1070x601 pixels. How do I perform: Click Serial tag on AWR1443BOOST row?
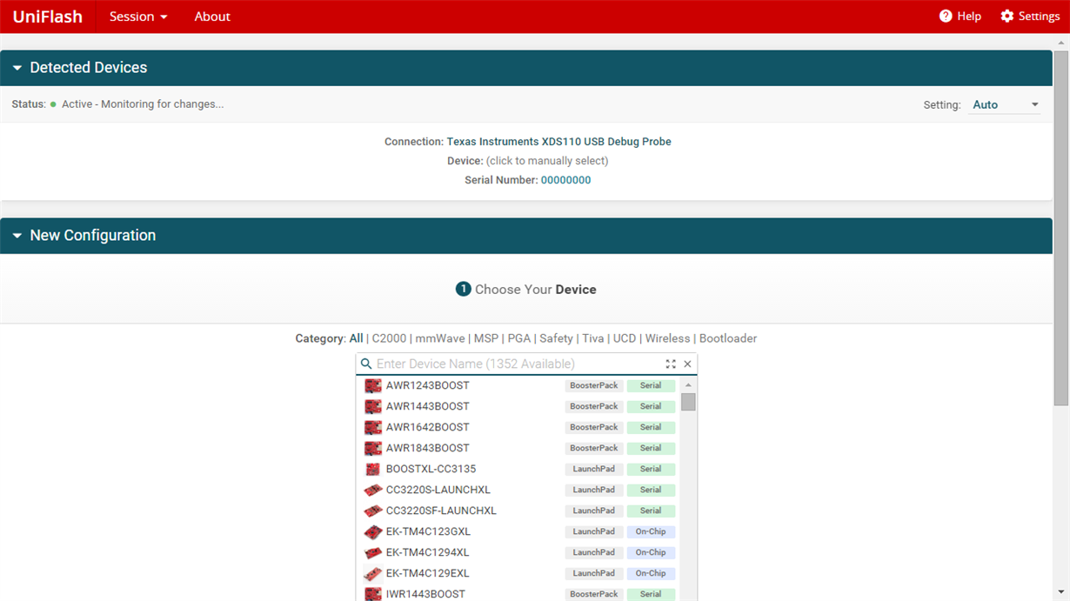click(x=651, y=406)
